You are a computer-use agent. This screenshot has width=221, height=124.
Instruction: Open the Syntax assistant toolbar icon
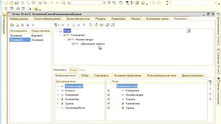tap(127, 3)
